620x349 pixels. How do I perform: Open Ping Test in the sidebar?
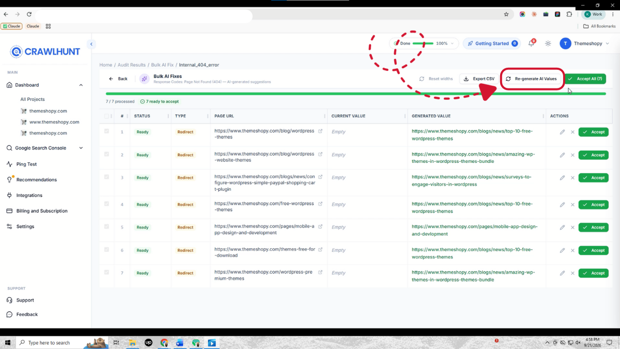(26, 164)
